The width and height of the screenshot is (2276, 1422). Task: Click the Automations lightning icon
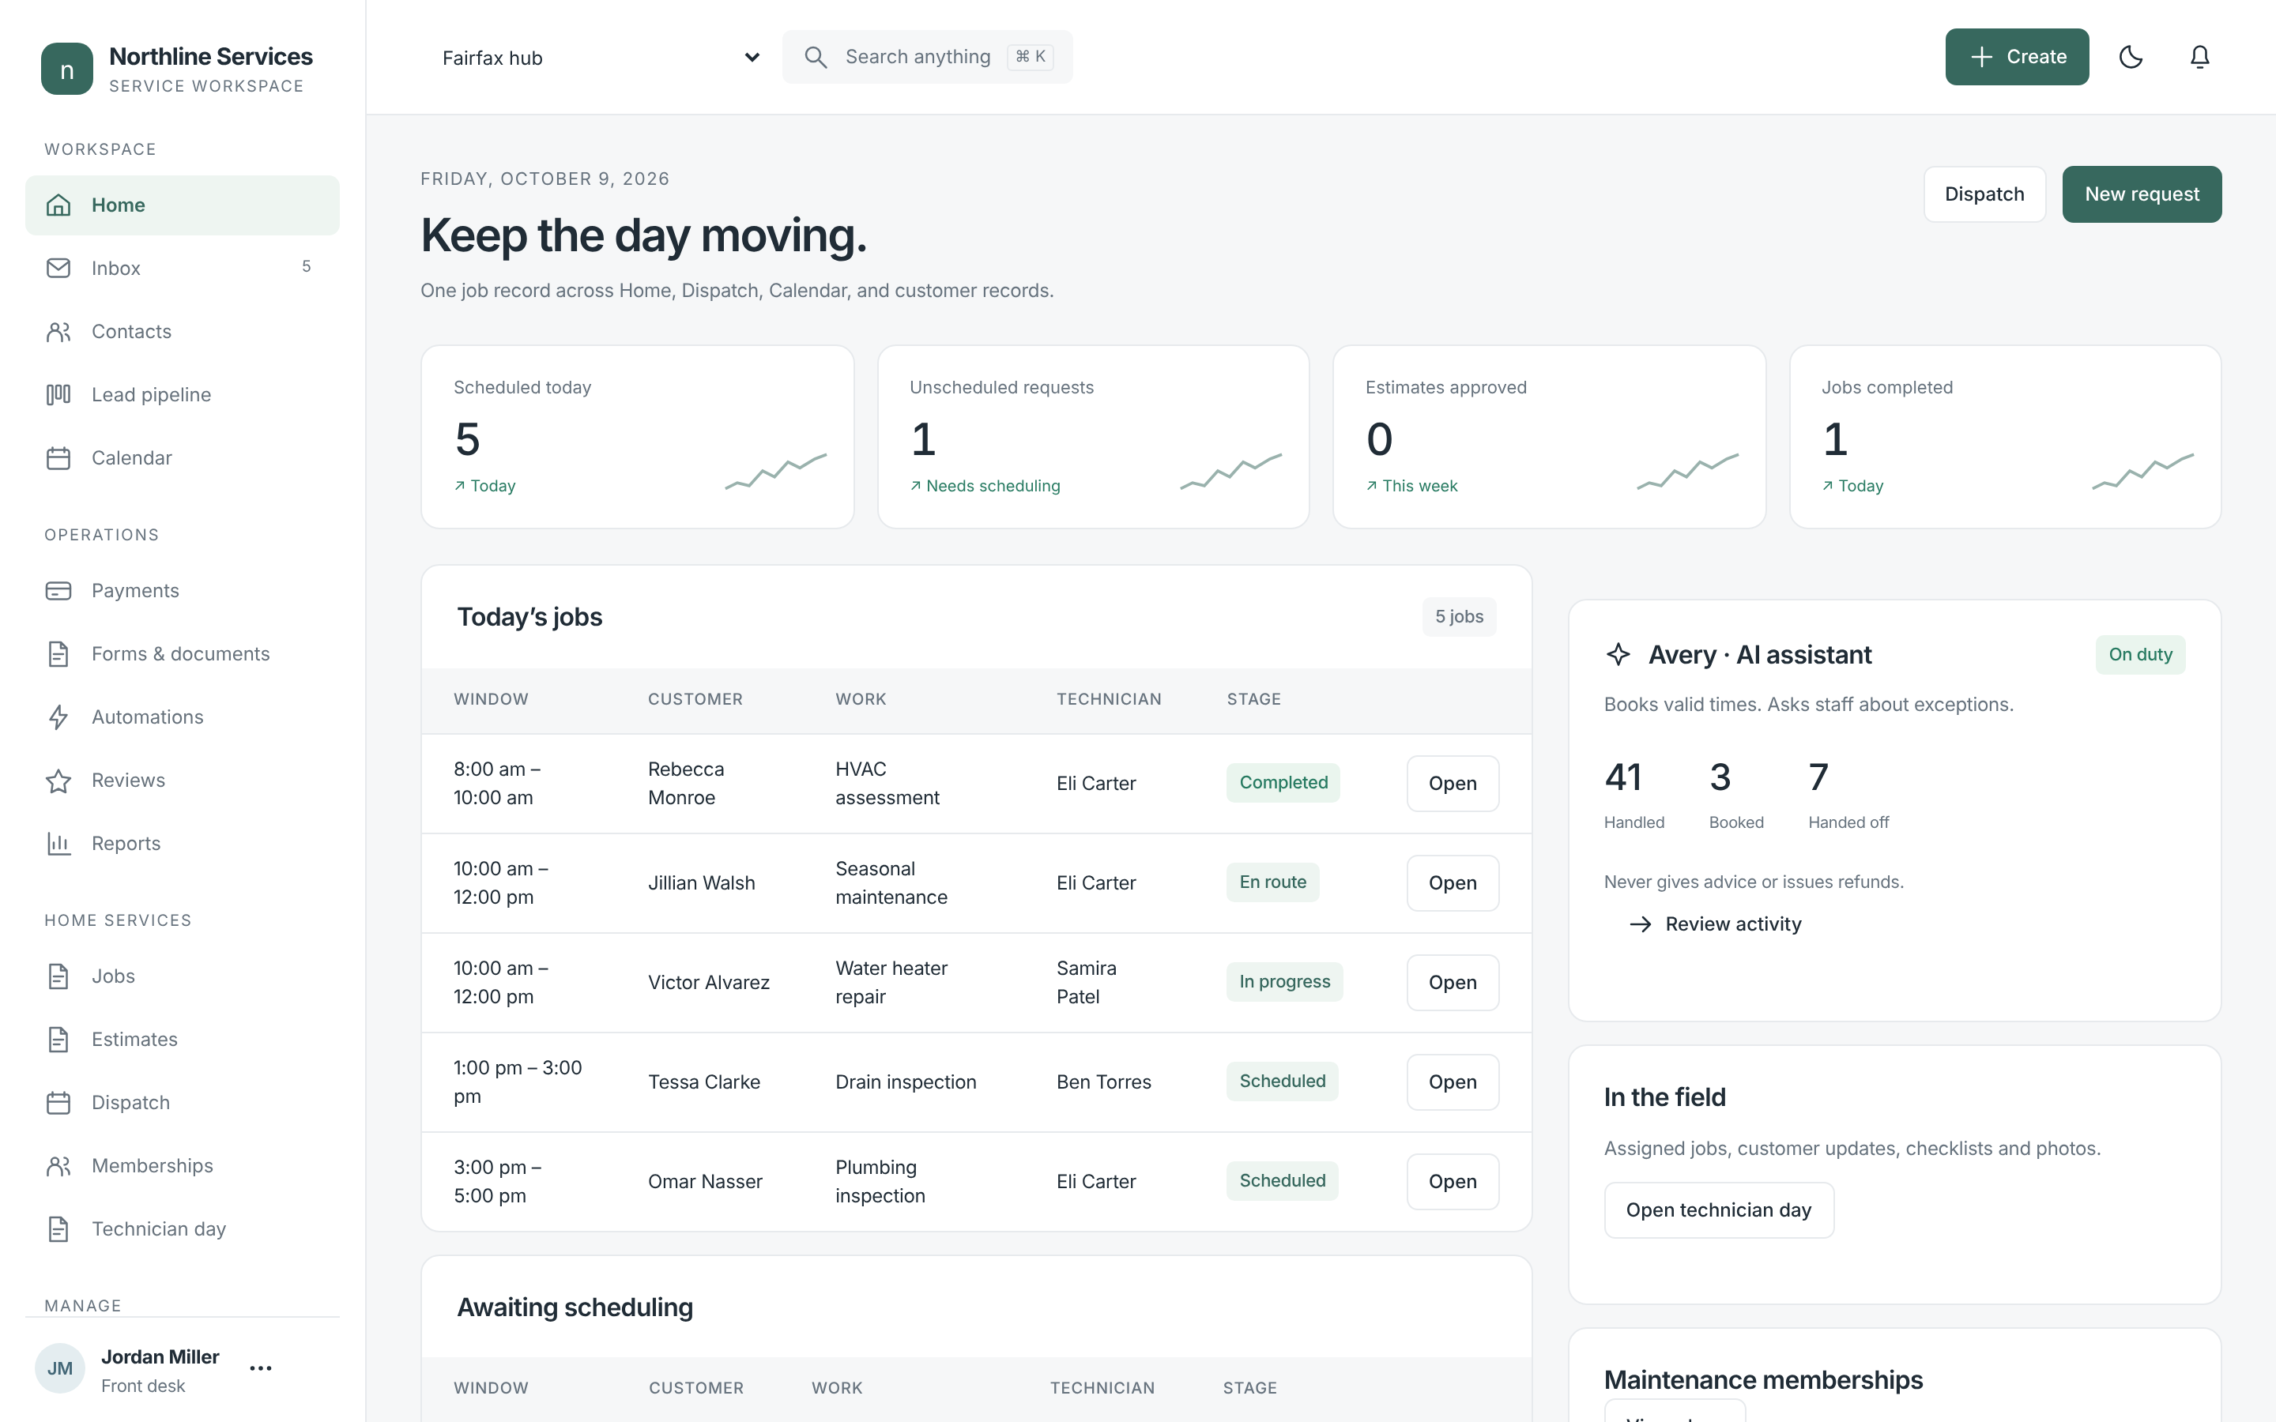click(x=58, y=717)
